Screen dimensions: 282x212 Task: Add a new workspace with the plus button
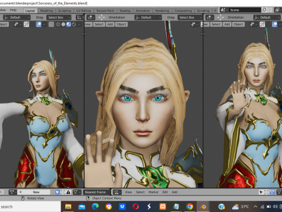(x=215, y=11)
